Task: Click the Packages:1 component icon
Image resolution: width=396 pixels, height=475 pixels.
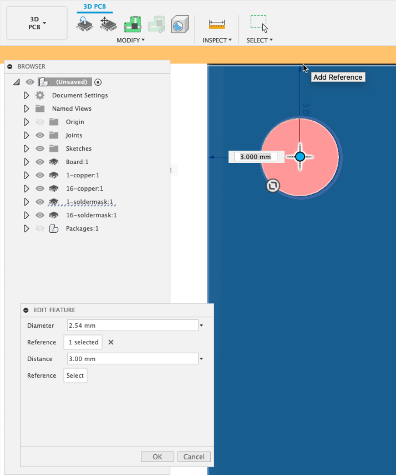Action: coord(54,228)
